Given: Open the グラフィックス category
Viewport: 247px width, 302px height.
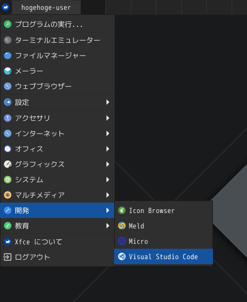Looking at the screenshot, I should coord(58,164).
